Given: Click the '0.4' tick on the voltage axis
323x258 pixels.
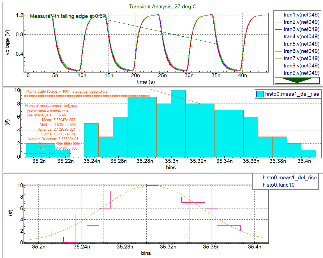Looking at the screenshot, I should [x=20, y=54].
